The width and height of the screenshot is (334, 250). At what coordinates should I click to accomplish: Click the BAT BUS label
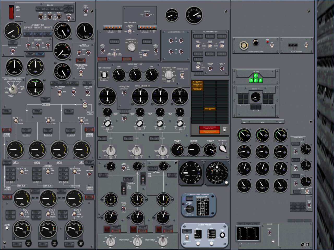coord(46,105)
